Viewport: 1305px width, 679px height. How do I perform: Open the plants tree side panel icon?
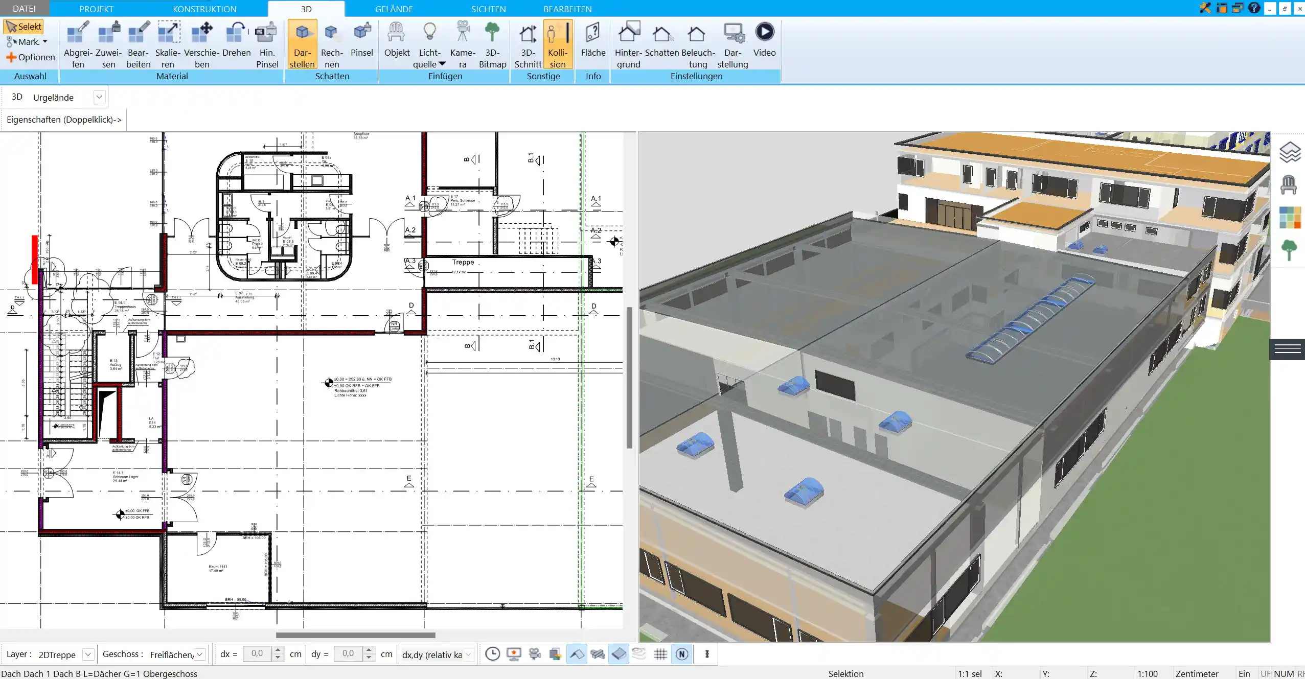(1289, 250)
